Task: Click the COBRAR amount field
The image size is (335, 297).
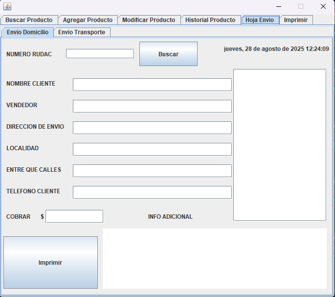Action: click(x=74, y=216)
